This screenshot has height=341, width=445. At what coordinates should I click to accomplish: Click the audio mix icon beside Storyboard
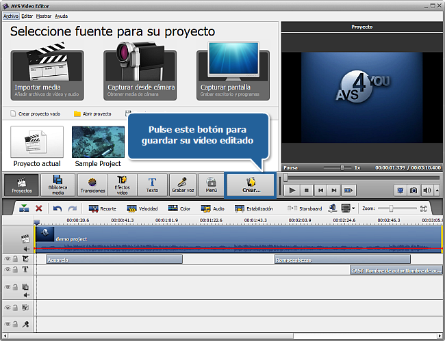click(x=333, y=208)
